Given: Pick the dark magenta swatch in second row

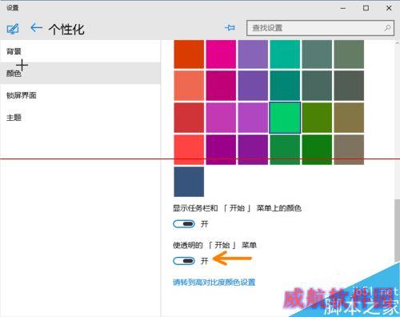Looking at the screenshot, I should click(221, 86).
